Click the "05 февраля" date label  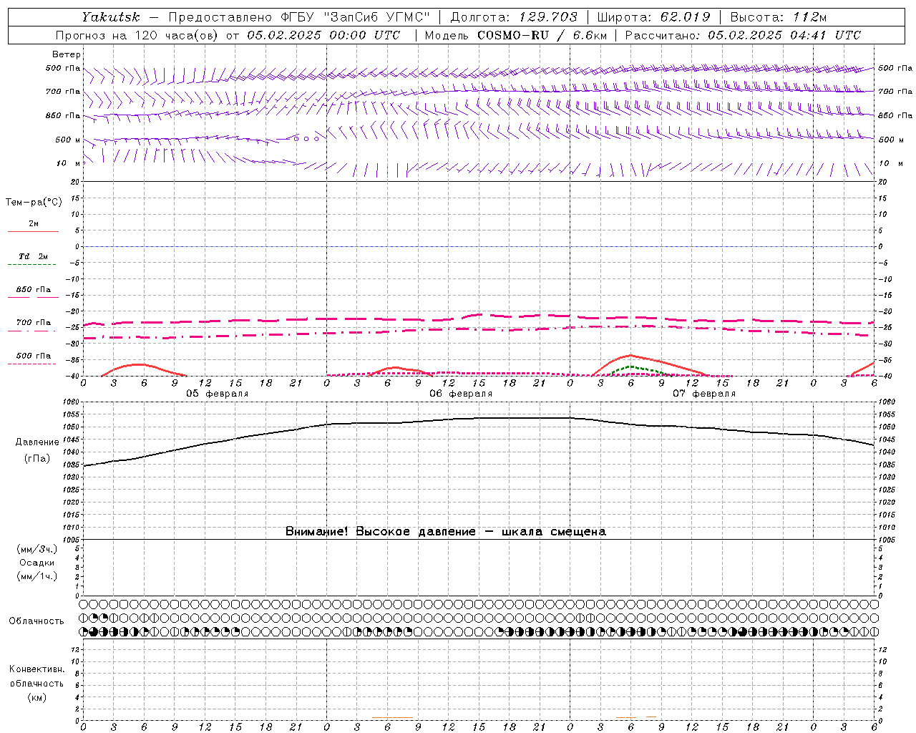click(x=218, y=394)
